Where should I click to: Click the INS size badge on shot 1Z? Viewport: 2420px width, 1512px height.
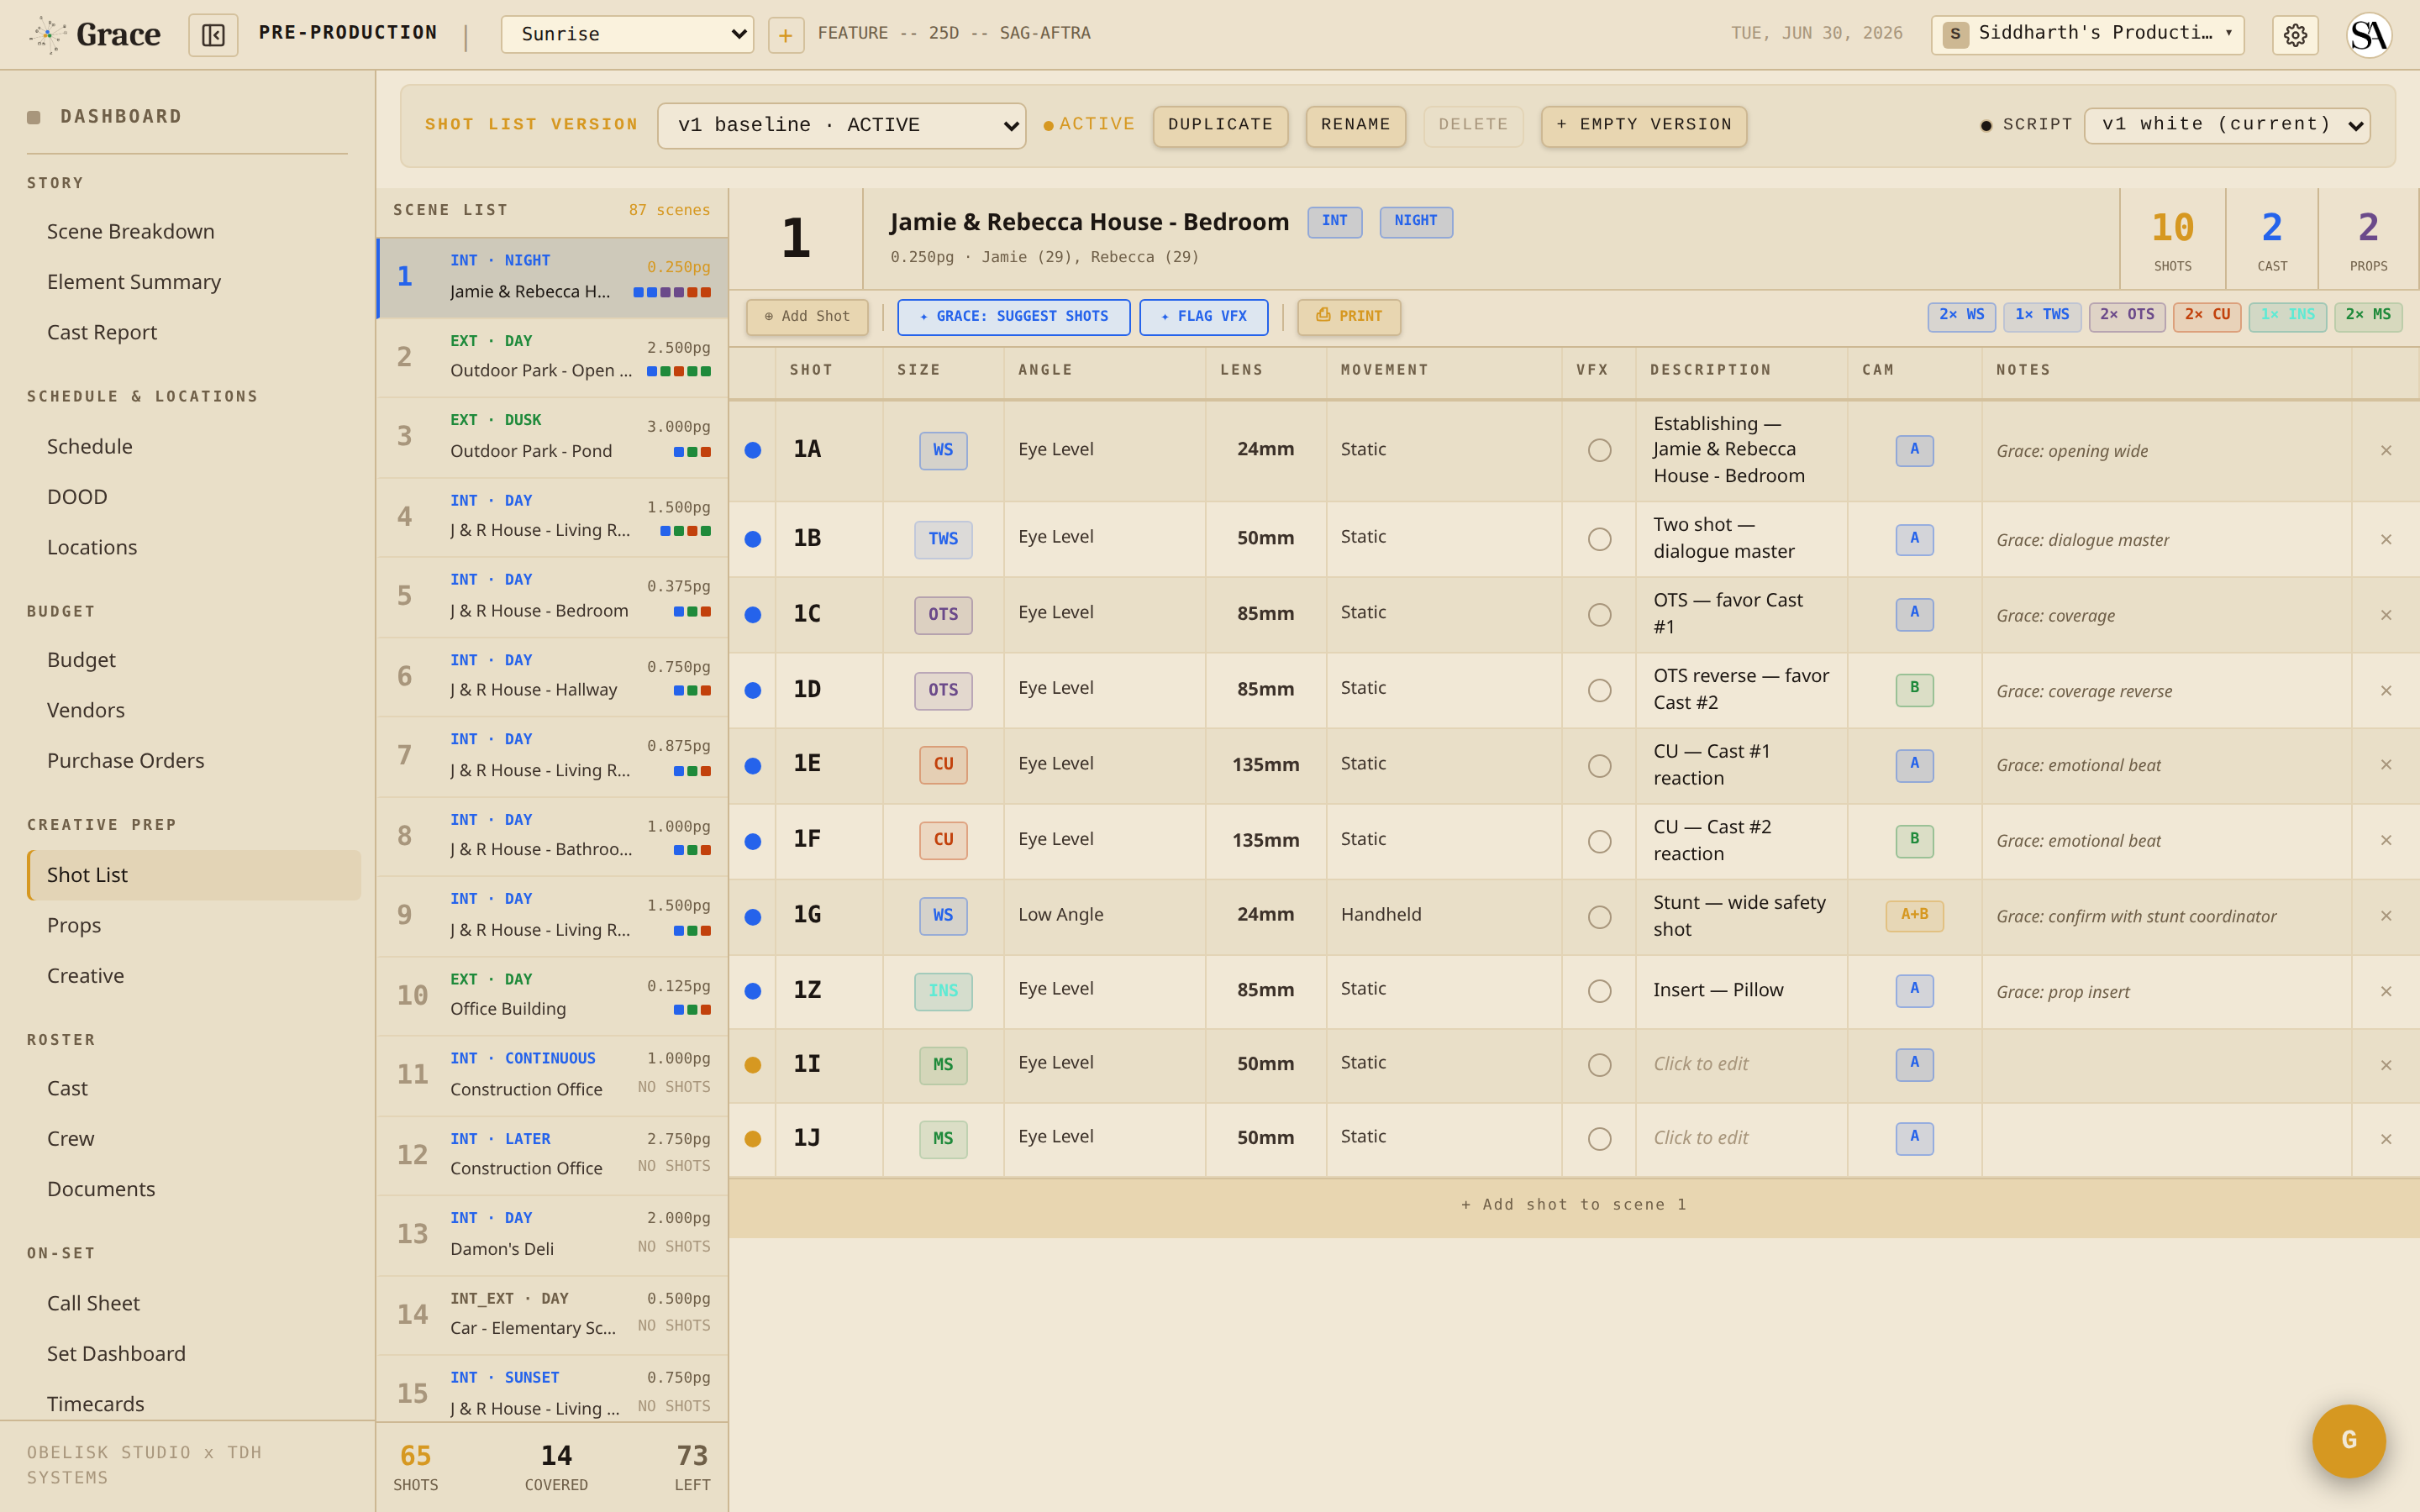click(943, 990)
